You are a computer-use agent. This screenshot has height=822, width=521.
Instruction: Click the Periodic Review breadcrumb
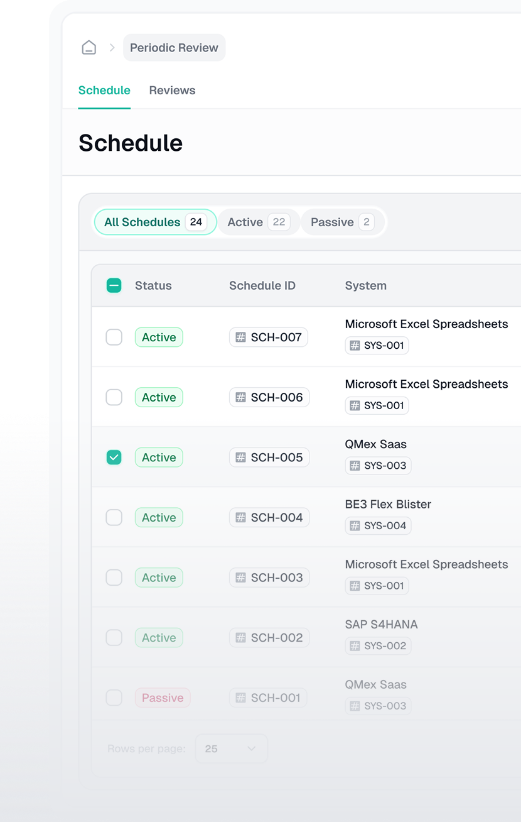174,48
